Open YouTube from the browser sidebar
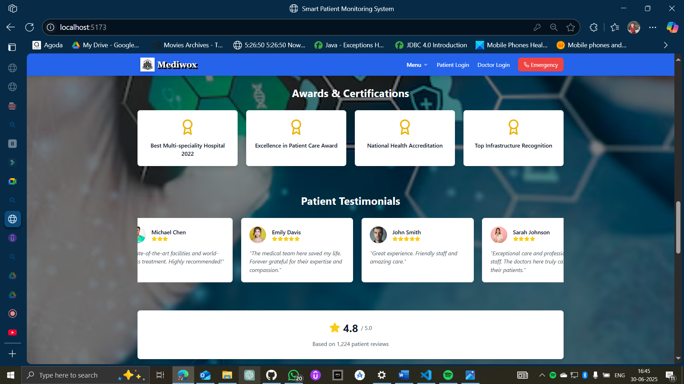The image size is (684, 384). [12, 332]
